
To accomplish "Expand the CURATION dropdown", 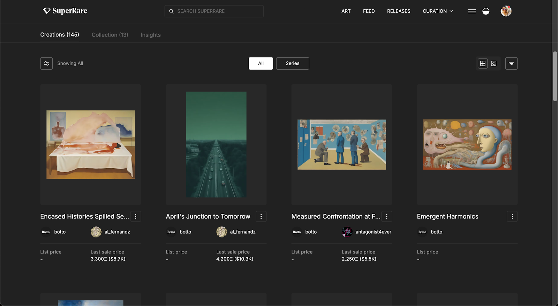I will point(438,11).
